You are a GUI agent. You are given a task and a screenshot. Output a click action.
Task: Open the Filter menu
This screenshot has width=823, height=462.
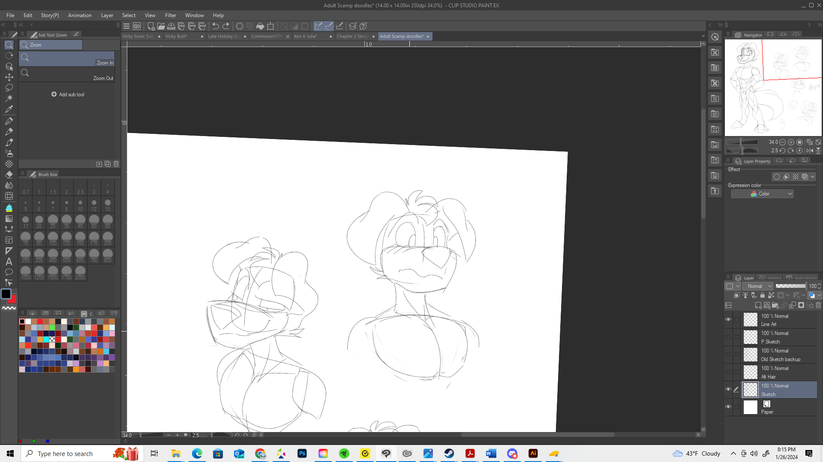(x=170, y=15)
